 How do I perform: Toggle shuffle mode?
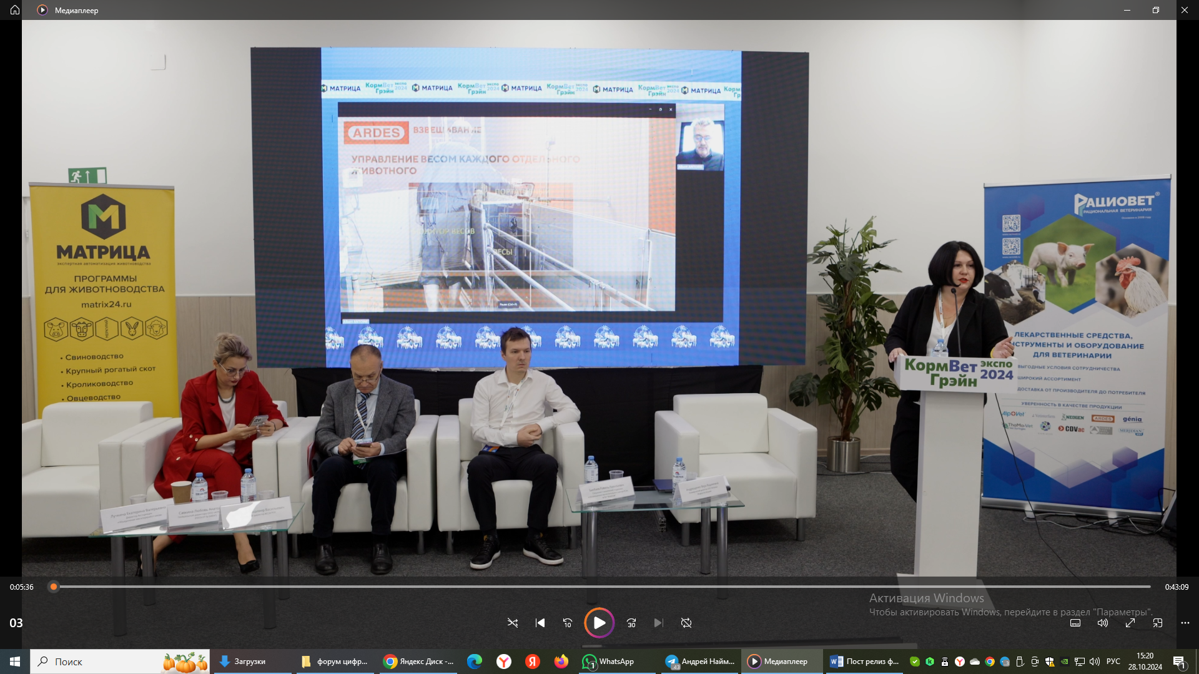pos(513,623)
